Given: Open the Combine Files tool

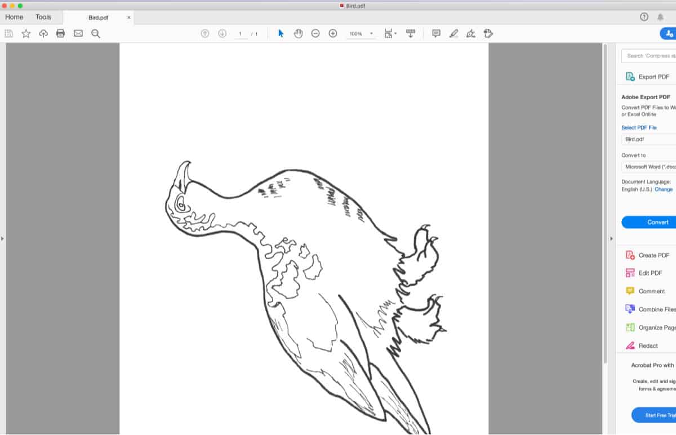Looking at the screenshot, I should click(651, 309).
